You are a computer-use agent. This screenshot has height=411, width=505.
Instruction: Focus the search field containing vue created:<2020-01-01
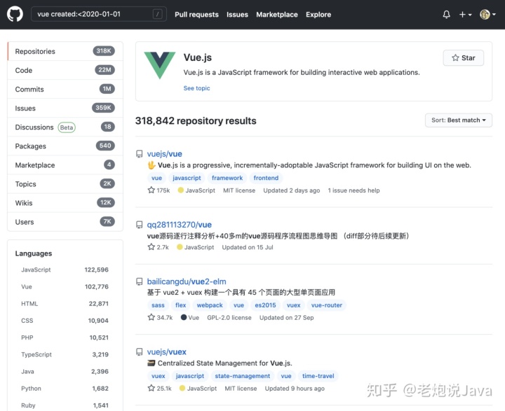pyautogui.click(x=99, y=14)
